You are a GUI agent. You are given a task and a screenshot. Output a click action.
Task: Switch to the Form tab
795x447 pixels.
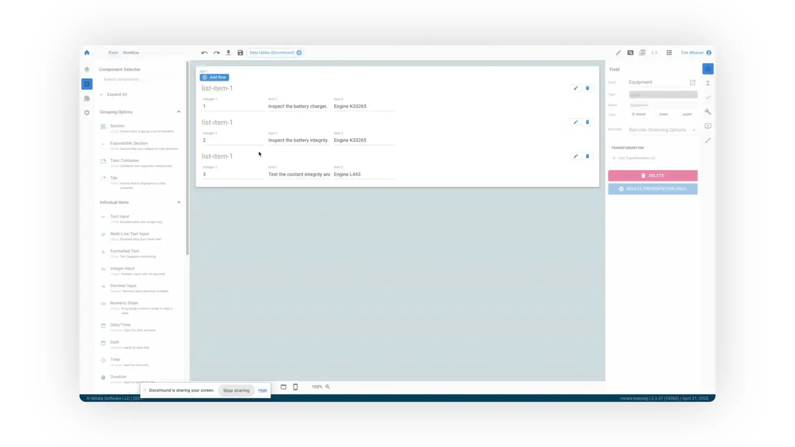pyautogui.click(x=113, y=53)
